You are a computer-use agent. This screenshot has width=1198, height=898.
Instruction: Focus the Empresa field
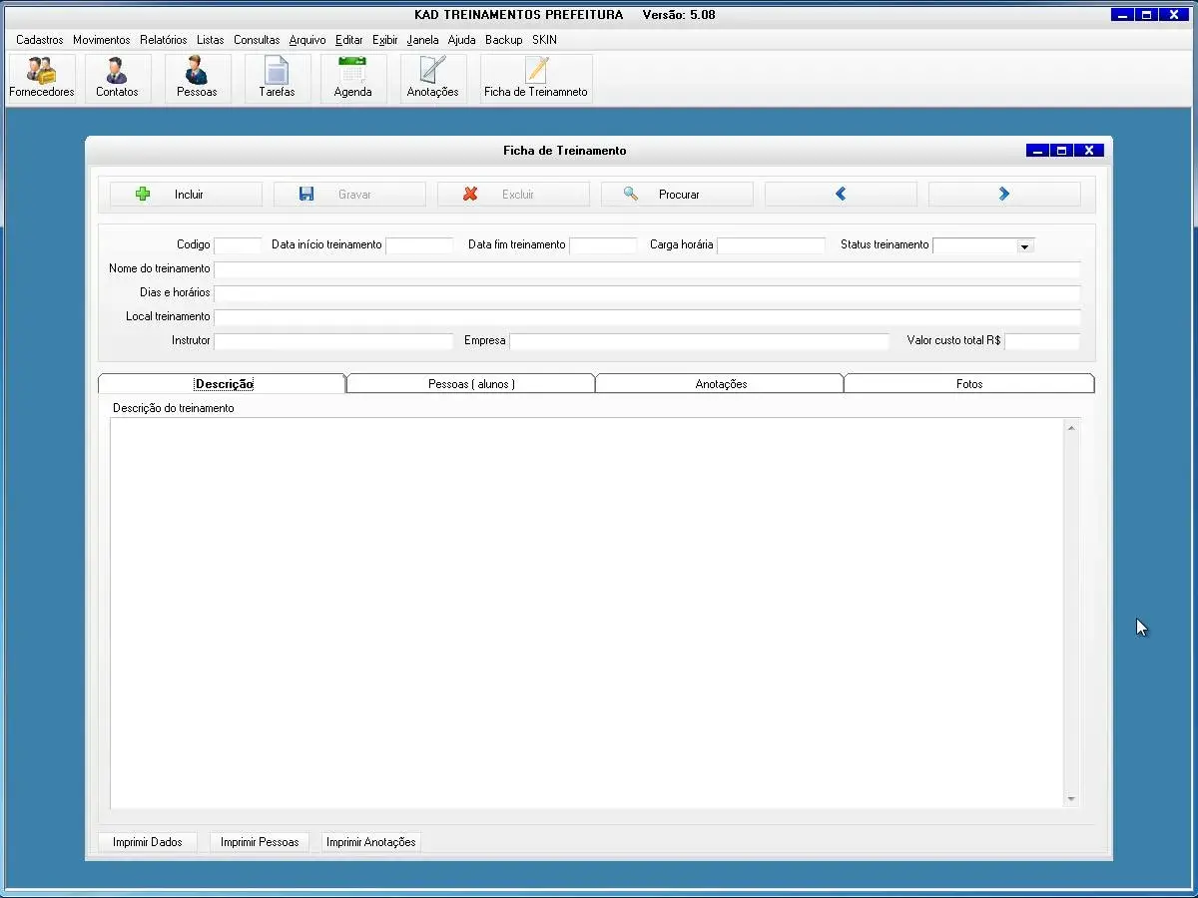point(699,341)
